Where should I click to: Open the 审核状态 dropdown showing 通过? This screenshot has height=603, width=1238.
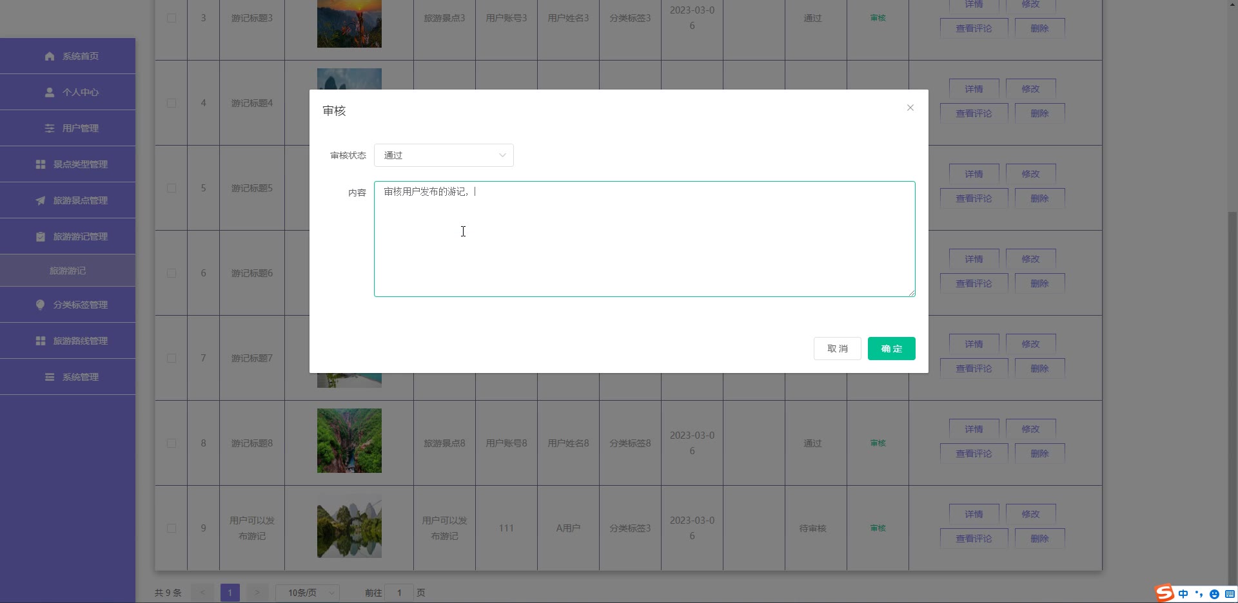(444, 155)
